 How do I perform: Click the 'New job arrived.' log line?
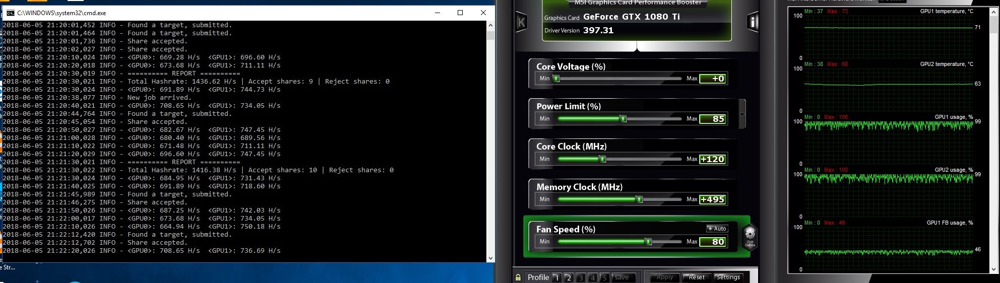click(x=97, y=97)
